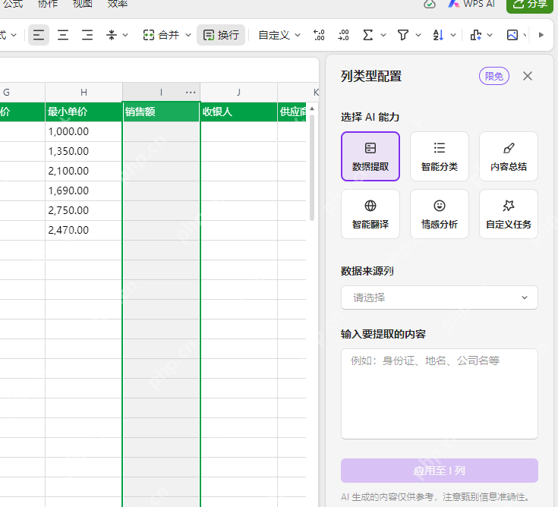Select cell with value 2,750.00
Viewport: 558px width, 507px height.
[84, 211]
